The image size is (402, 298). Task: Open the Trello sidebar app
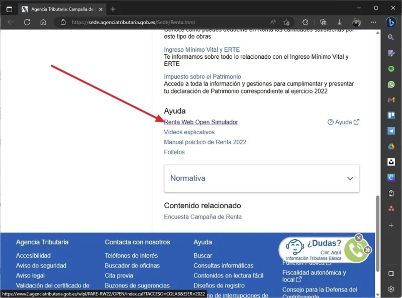(x=391, y=115)
